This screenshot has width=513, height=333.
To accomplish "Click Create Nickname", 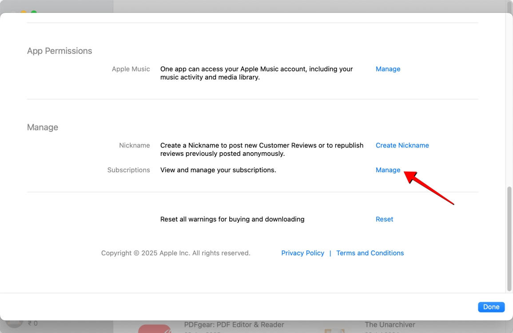I will point(402,145).
